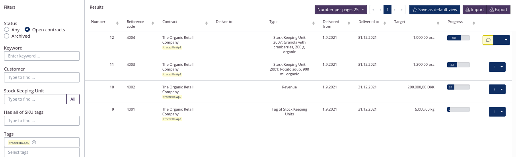Go to the previous results page
The image size is (516, 157).
point(380,10)
